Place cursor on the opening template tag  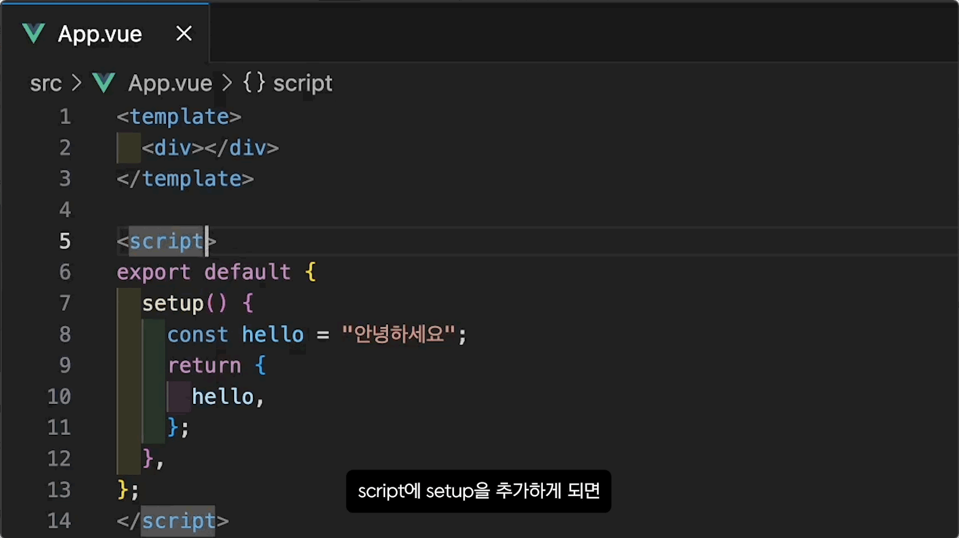click(179, 117)
